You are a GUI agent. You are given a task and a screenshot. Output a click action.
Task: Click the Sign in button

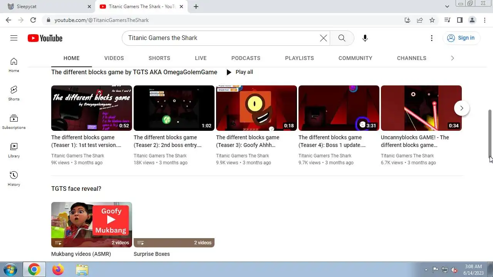click(x=461, y=38)
